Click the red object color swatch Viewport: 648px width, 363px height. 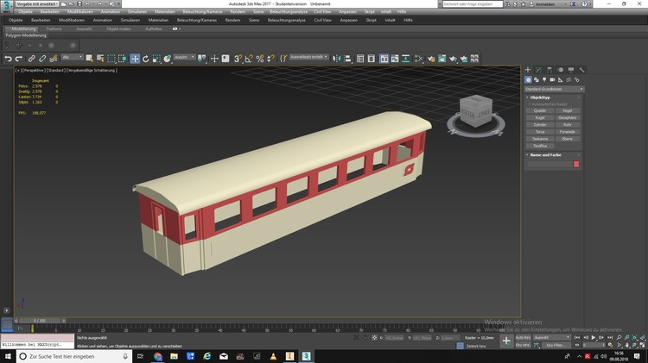click(x=576, y=164)
